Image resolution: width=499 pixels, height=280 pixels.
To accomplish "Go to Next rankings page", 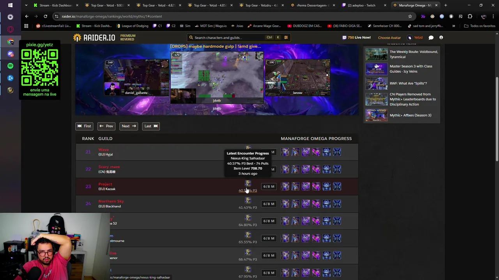I will [x=128, y=126].
